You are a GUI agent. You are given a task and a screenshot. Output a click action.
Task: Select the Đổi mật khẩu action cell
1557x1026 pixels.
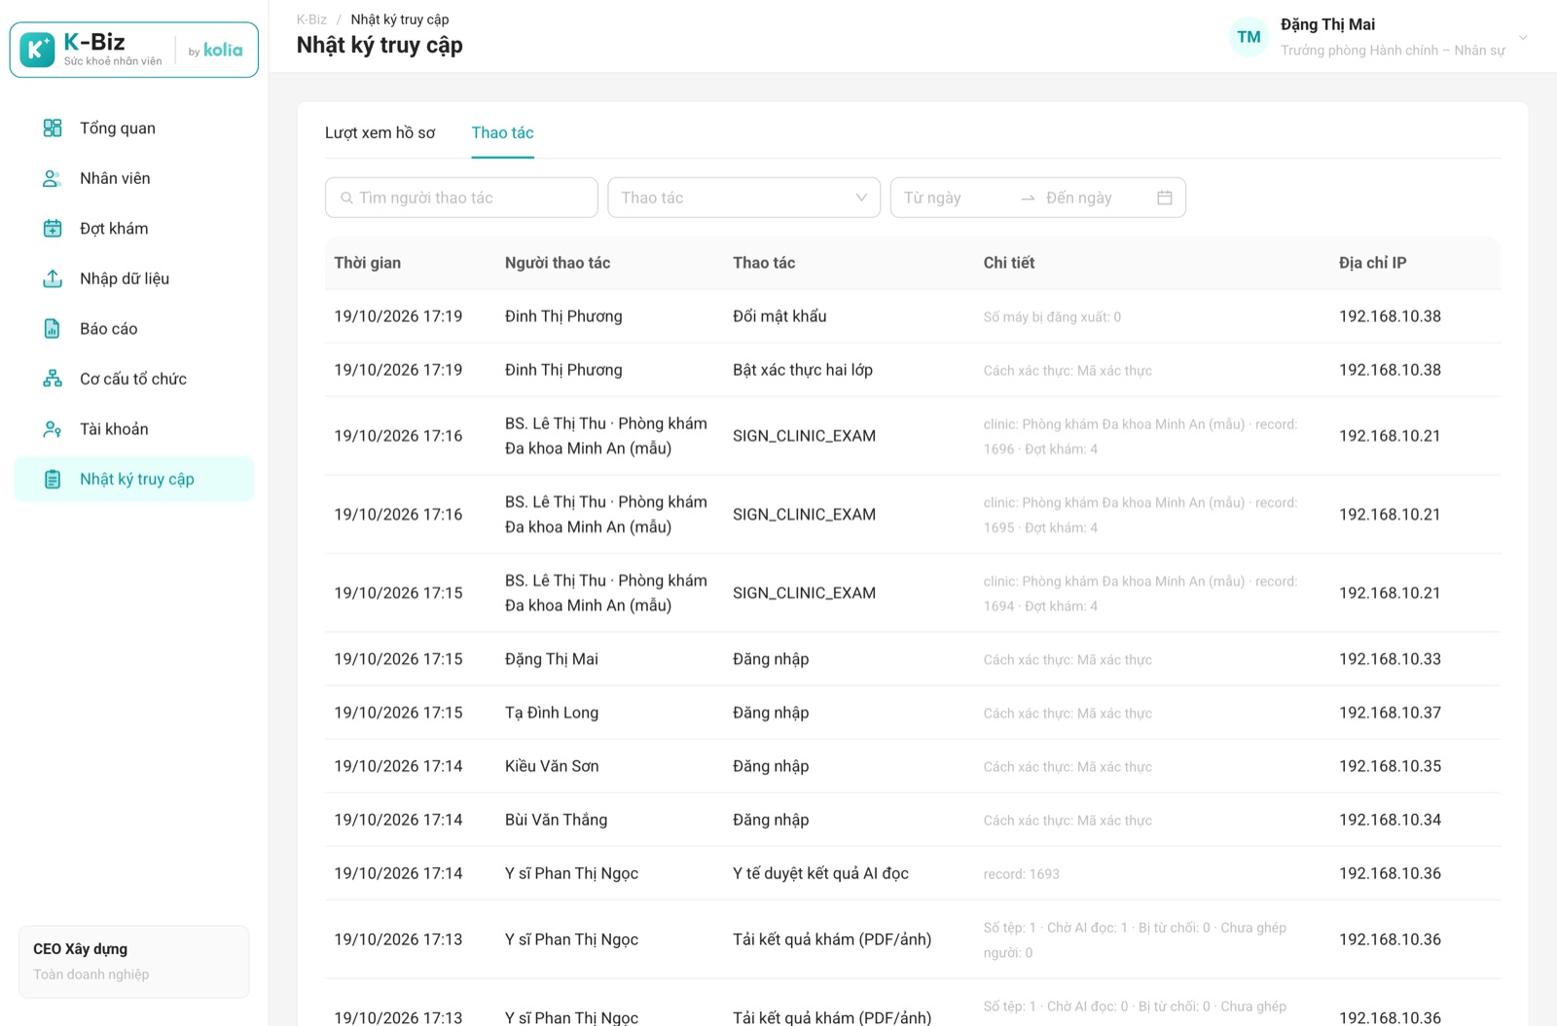[x=779, y=316]
